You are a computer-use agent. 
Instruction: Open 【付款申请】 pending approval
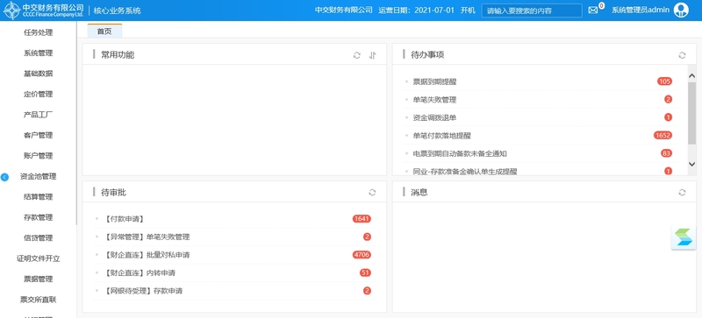pos(124,219)
